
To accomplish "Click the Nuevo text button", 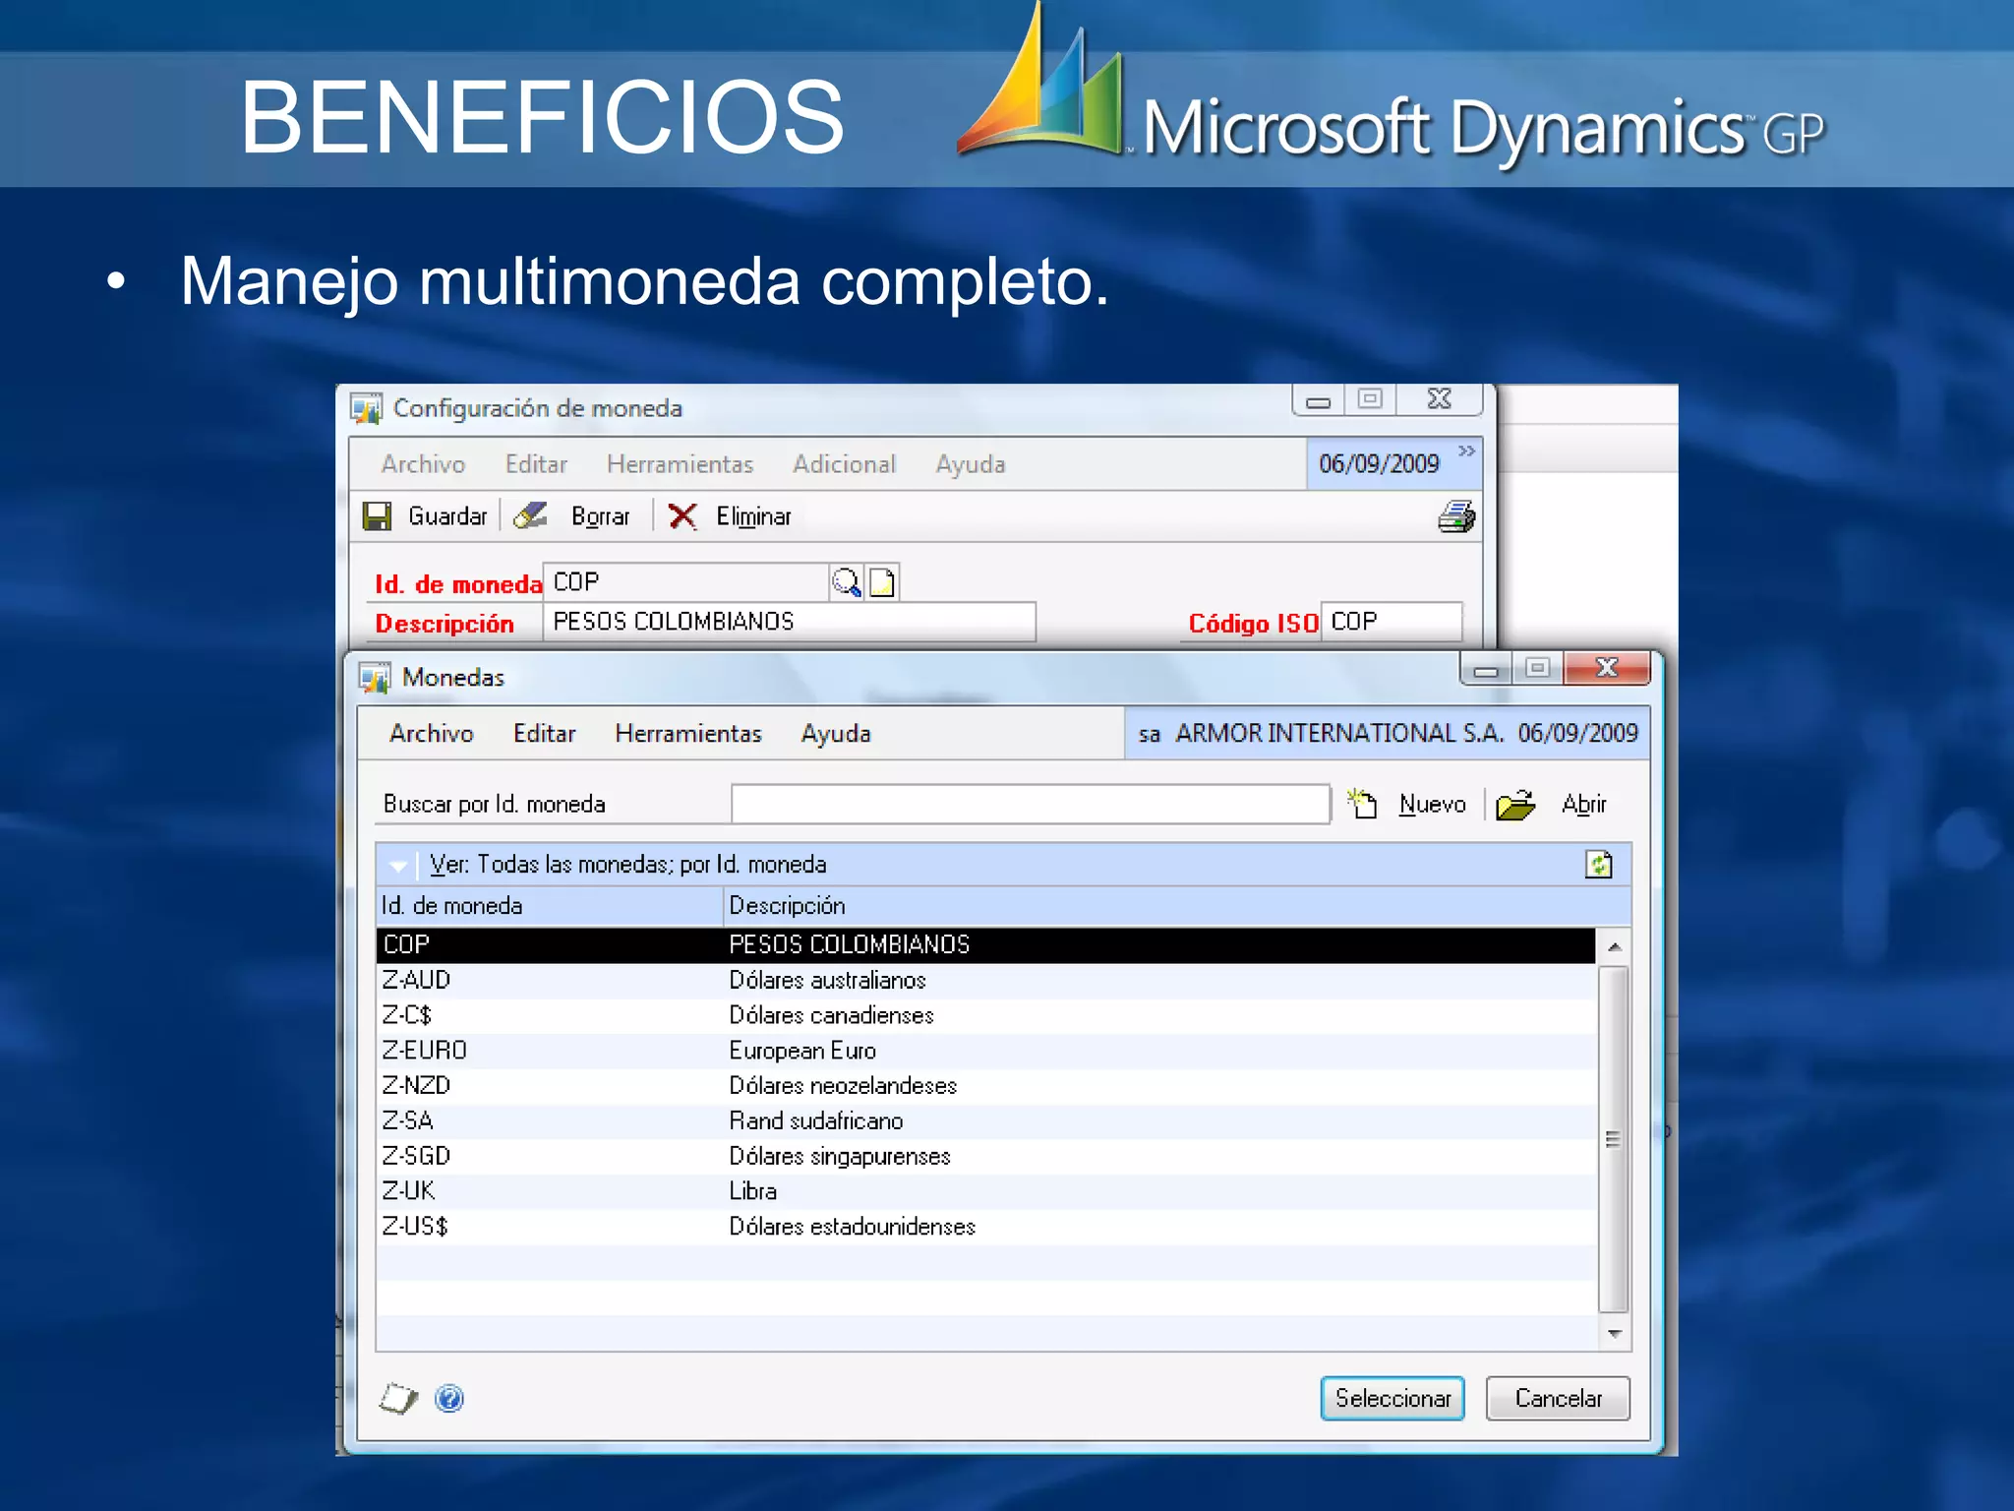I will (1432, 804).
